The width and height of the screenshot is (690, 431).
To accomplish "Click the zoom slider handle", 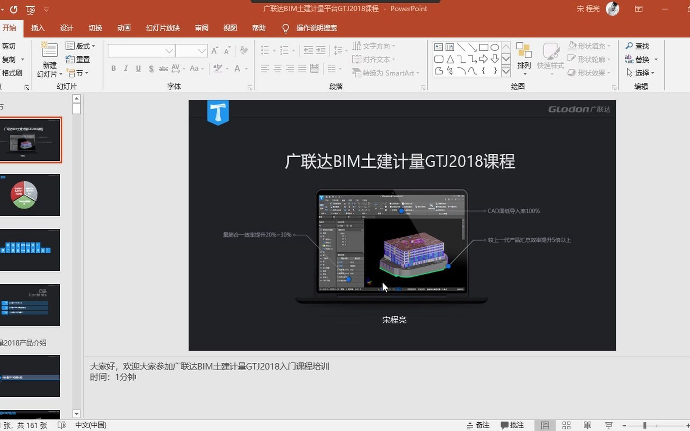I will [644, 425].
